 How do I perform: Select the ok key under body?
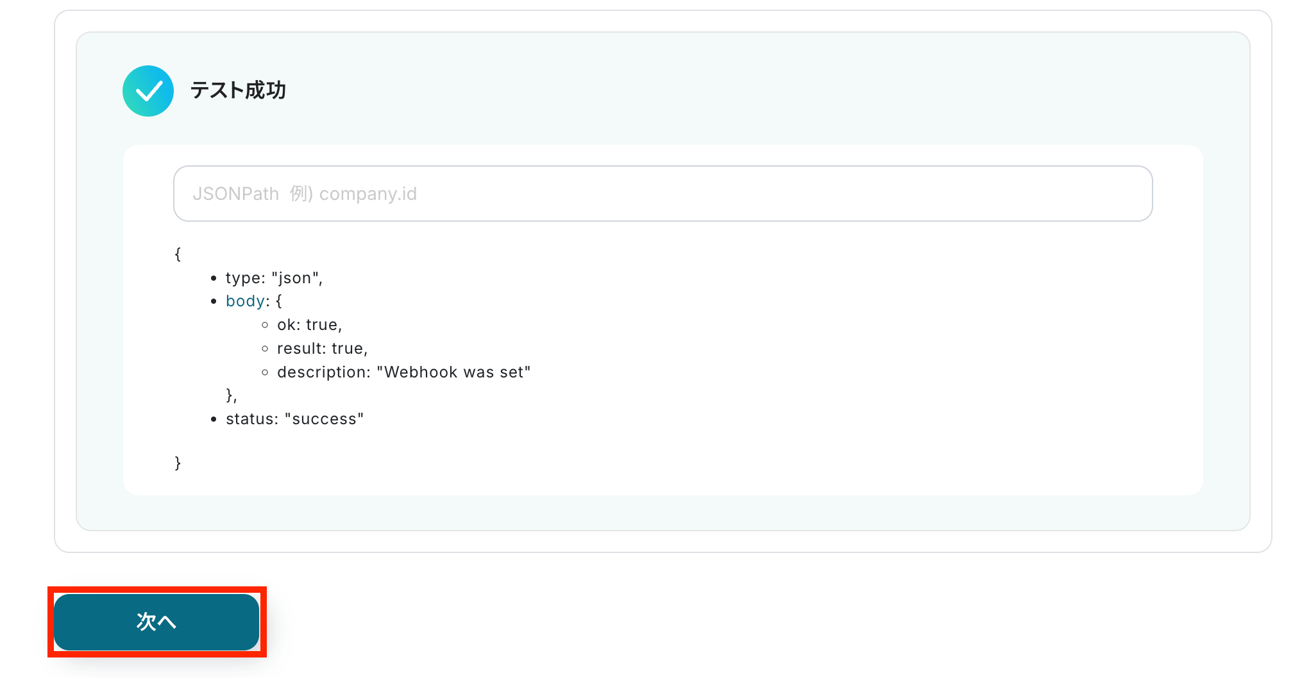point(286,325)
